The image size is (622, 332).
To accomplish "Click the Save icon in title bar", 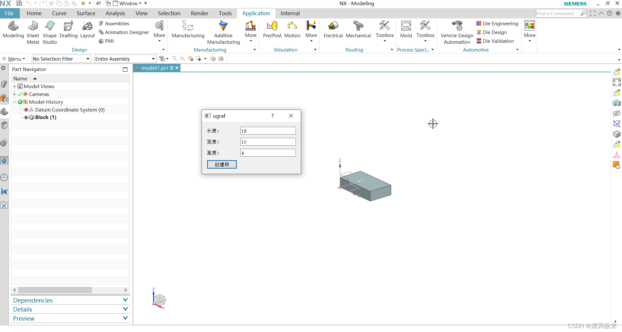I will [x=19, y=4].
